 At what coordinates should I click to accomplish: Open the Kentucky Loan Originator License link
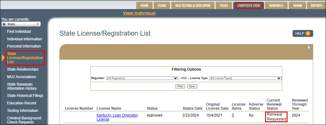click(x=117, y=117)
